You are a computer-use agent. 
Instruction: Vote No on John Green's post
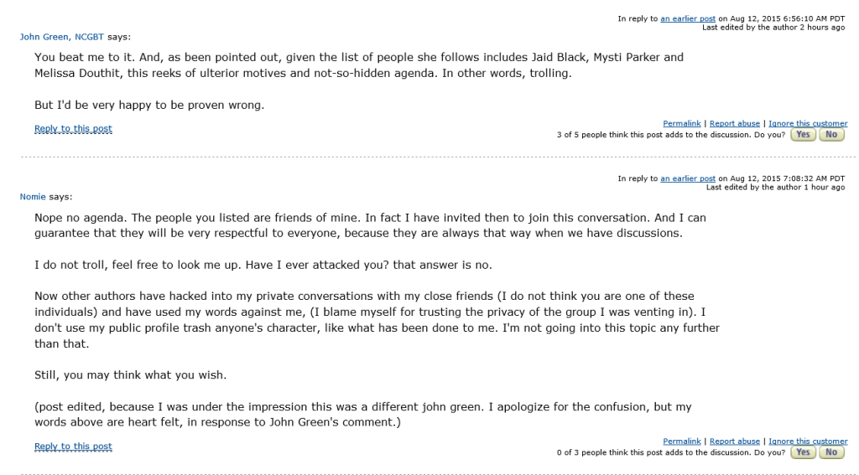[830, 134]
